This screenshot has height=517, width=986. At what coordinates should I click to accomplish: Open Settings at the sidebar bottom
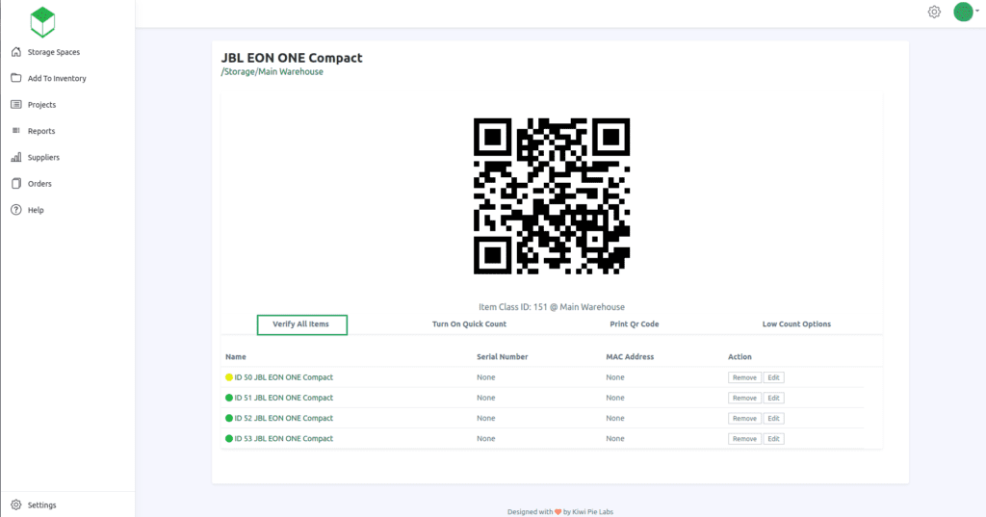coord(41,504)
